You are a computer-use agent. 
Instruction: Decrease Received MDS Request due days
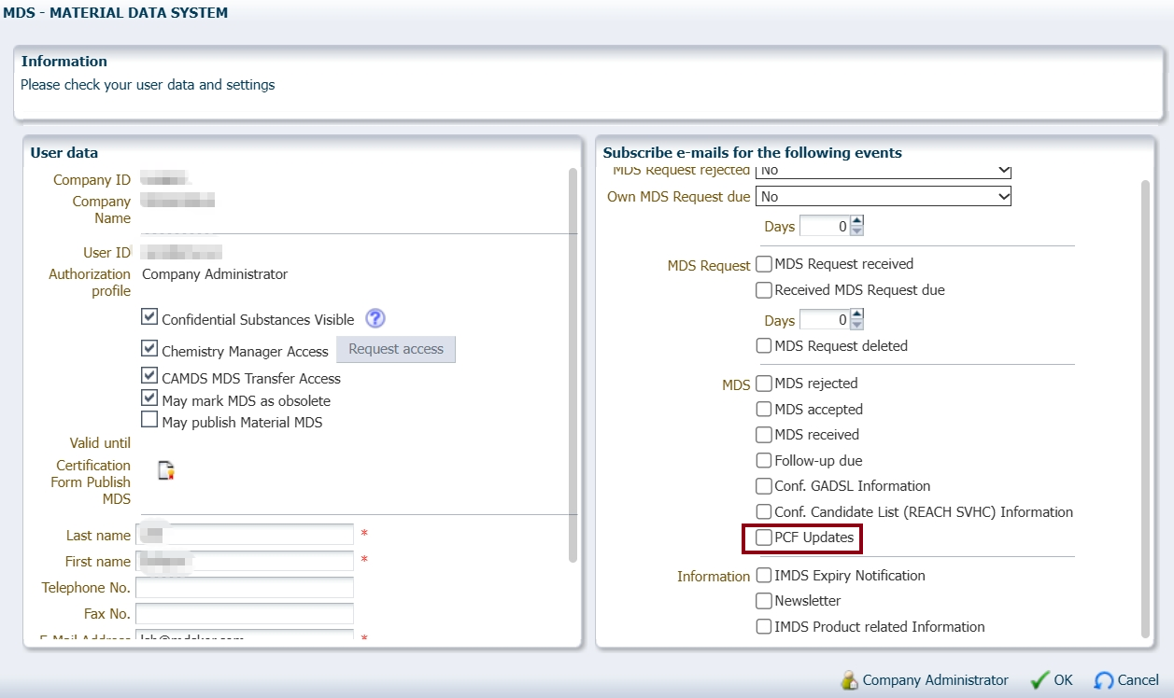tap(857, 325)
